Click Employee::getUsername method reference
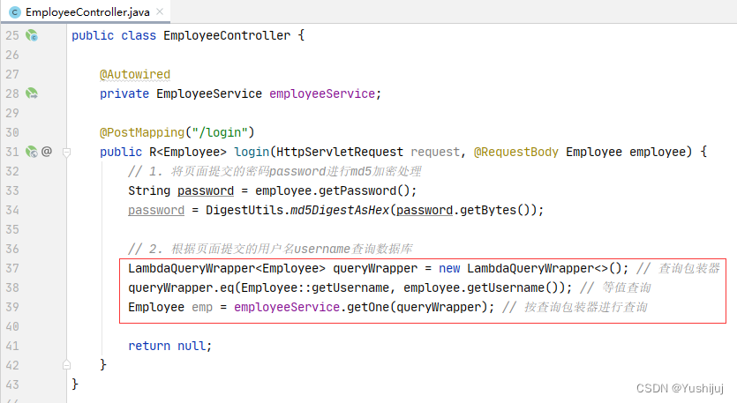737x403 pixels. click(315, 288)
